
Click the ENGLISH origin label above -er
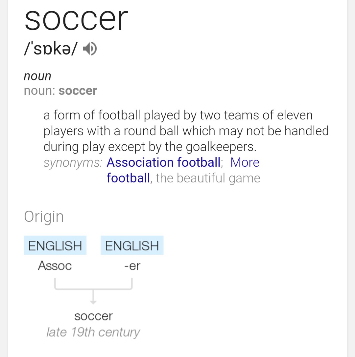132,245
